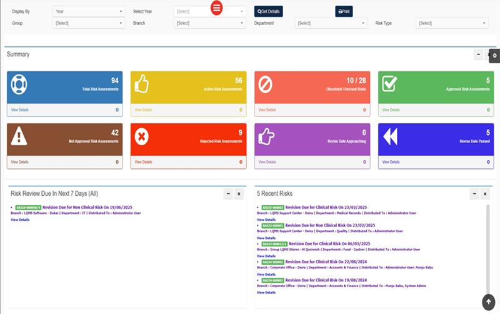Click the checkmark icon on Approved Risk Assessments
Screen dimensions: 500x314
[389, 84]
